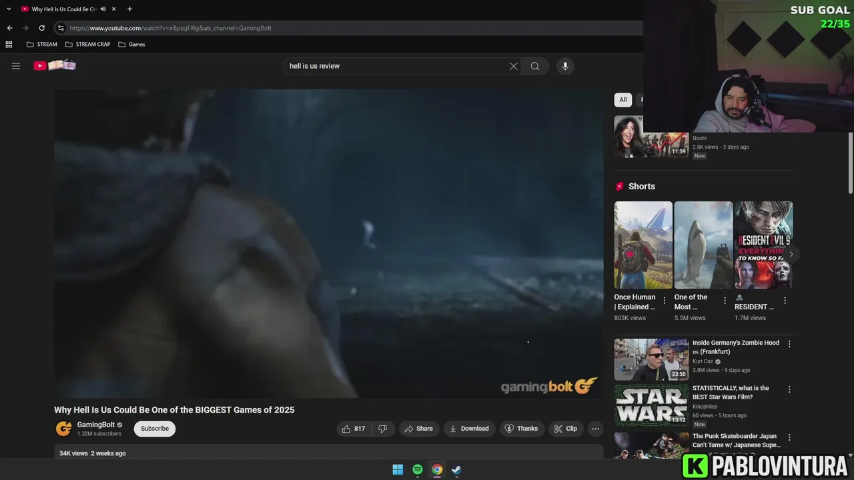Select the All filter chip
Viewport: 854px width, 480px height.
point(623,100)
